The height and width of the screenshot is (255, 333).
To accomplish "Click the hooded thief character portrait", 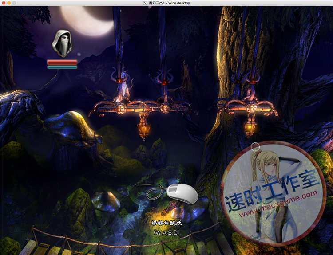I will 62,43.
